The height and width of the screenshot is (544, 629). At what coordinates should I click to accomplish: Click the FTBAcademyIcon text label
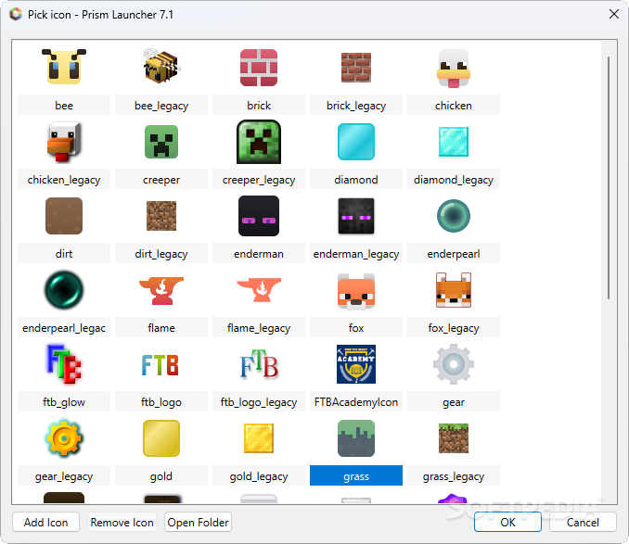click(356, 402)
